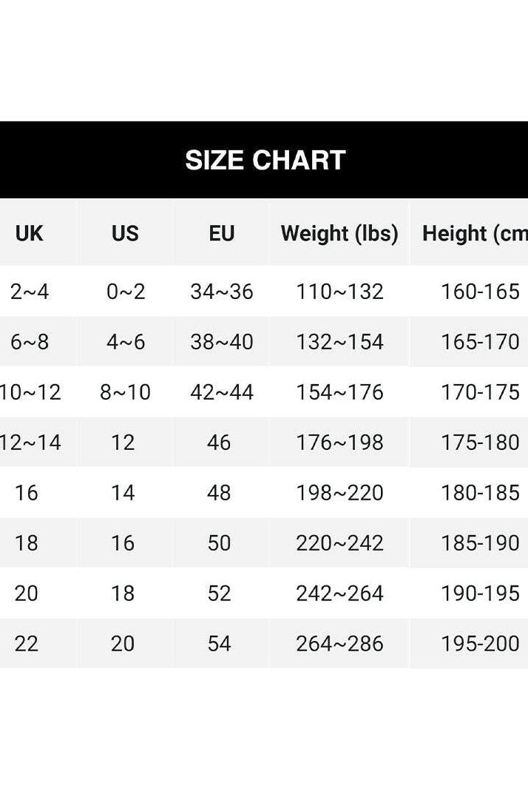Select the EU size 46 cell

220,443
